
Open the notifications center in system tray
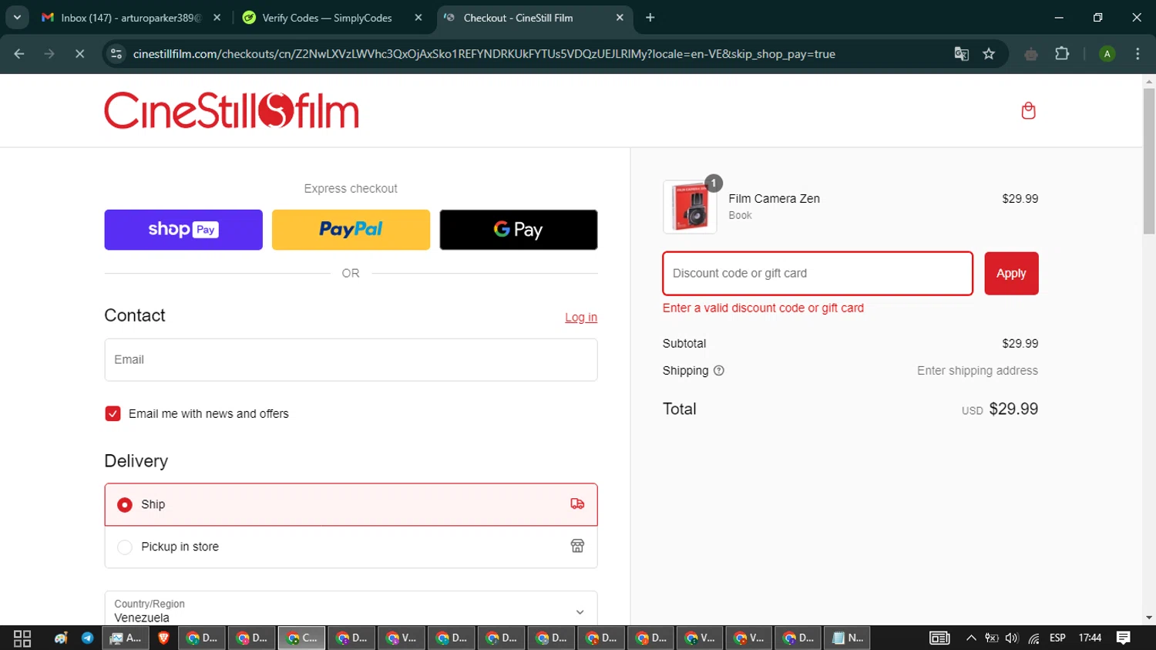[x=1124, y=638]
